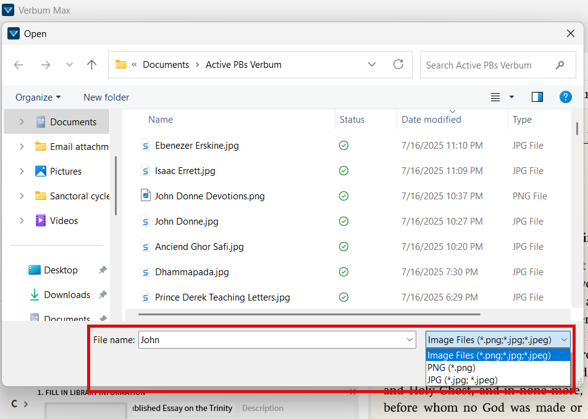Click the Search Active PBs Verbum field
The image size is (588, 419).
[498, 65]
